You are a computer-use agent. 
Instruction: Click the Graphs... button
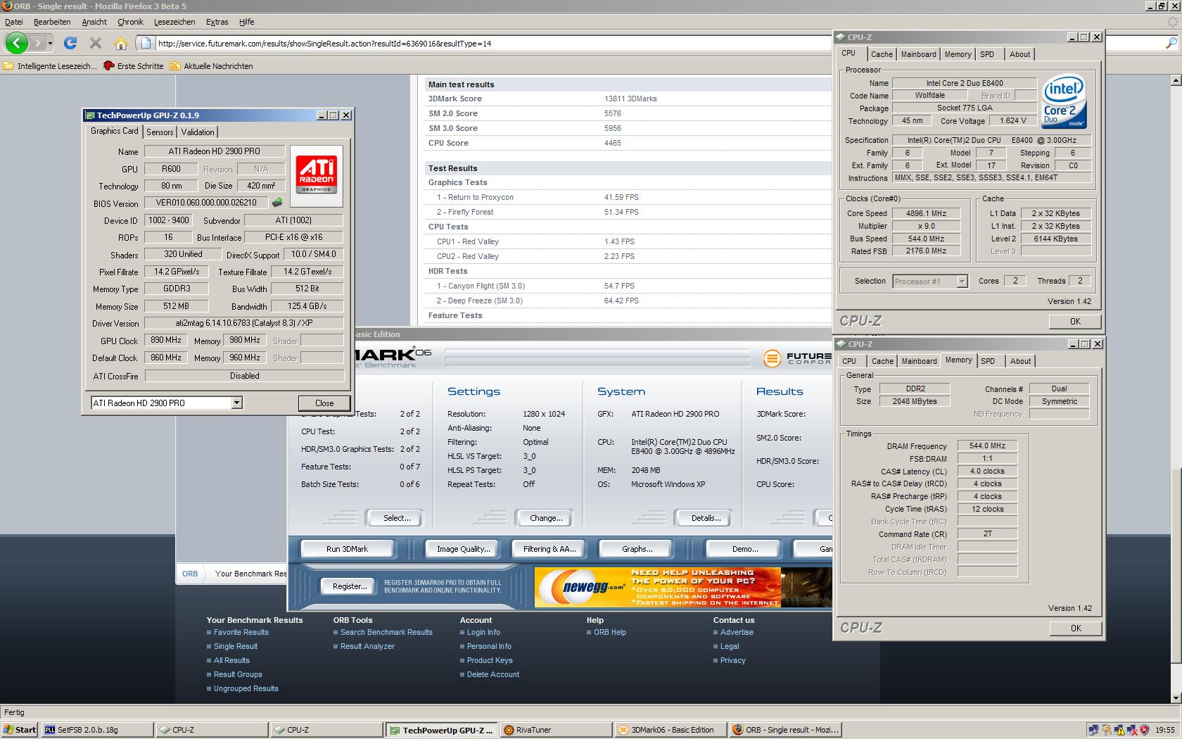tap(637, 549)
